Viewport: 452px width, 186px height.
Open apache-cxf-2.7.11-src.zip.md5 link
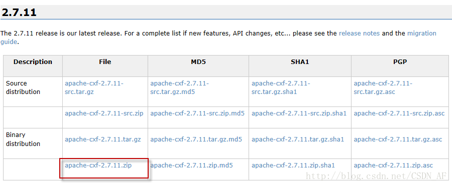197,113
